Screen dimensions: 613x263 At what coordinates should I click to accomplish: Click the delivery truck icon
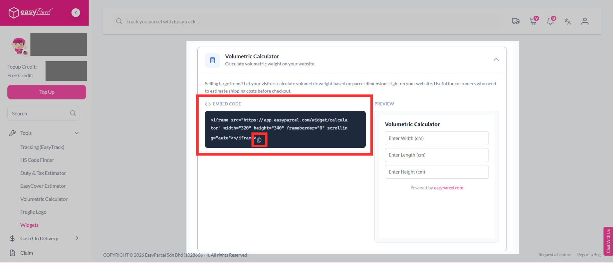pos(516,21)
